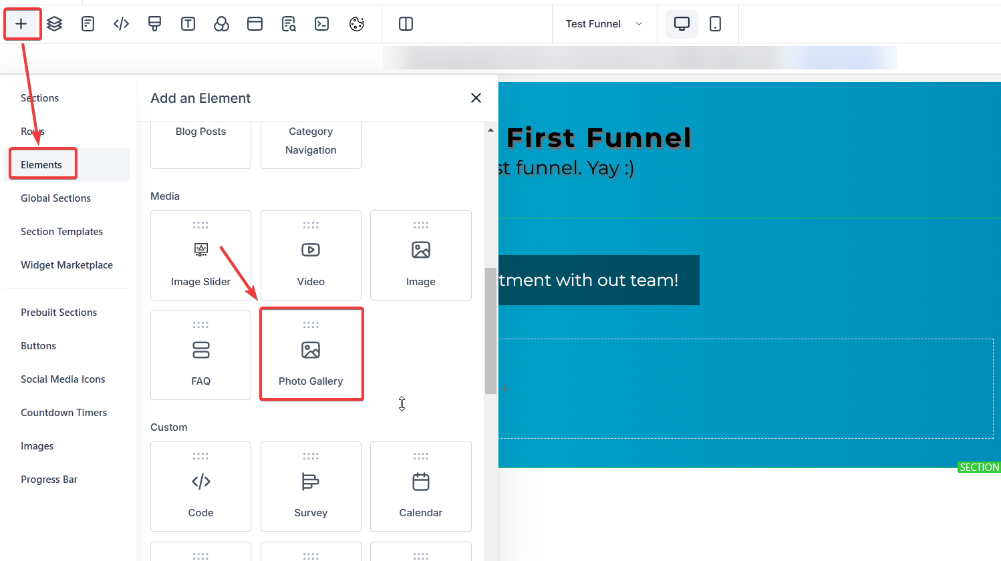The image size is (1001, 561).
Task: Open Social Media Icons category
Action: pos(63,379)
